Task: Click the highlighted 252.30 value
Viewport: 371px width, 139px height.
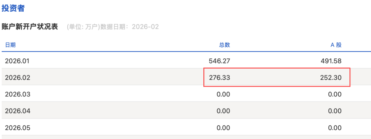Action: (331, 78)
